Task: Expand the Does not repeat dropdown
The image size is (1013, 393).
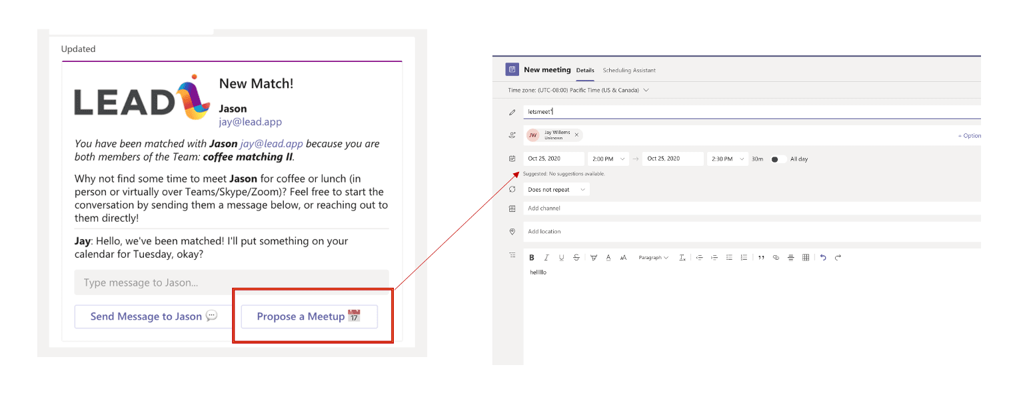Action: tap(556, 190)
